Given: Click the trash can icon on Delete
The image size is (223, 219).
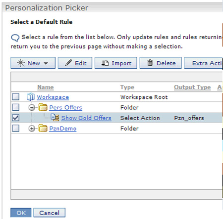Looking at the screenshot, I should click(150, 63).
